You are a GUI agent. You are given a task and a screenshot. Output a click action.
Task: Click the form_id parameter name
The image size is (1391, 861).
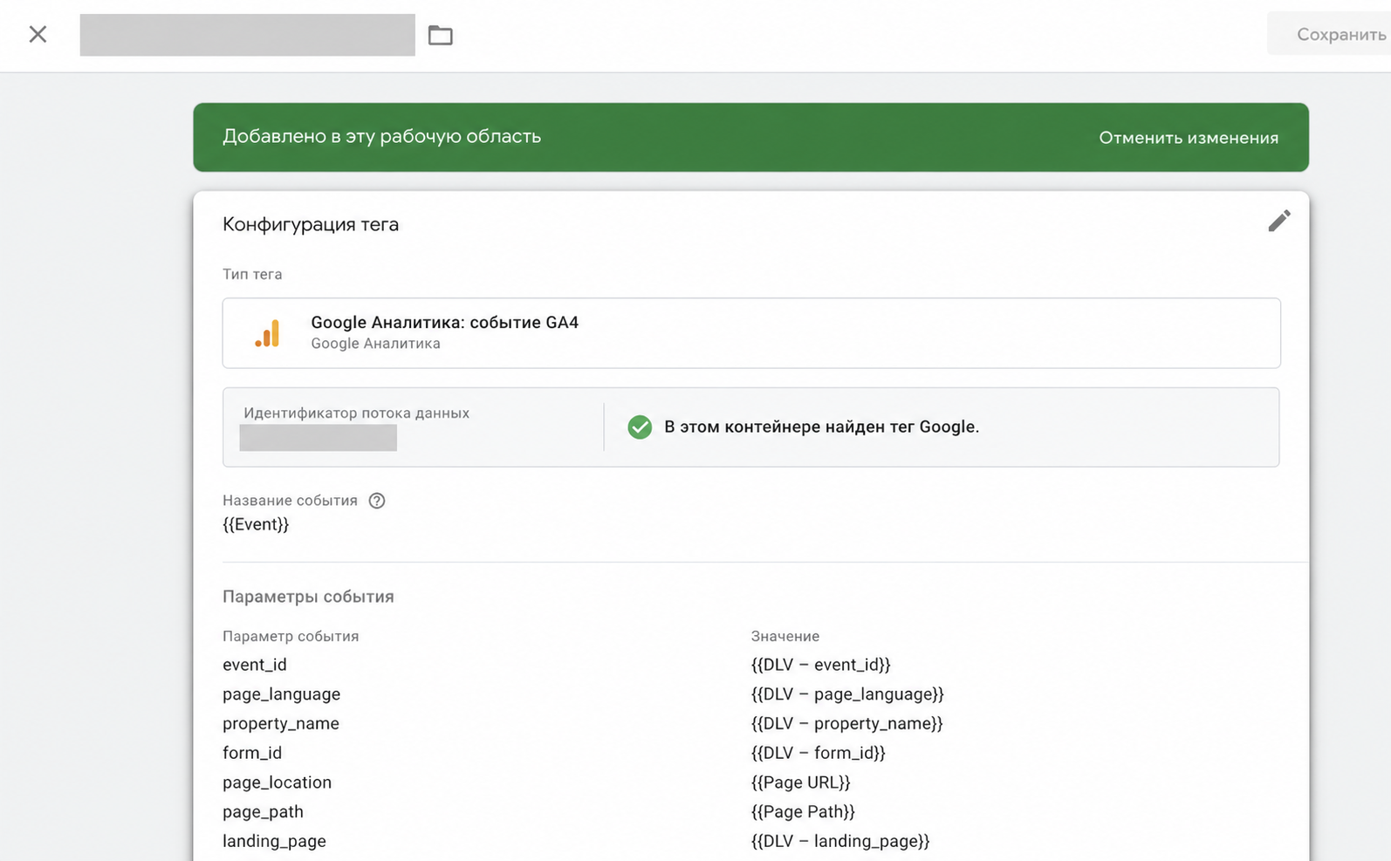pyautogui.click(x=252, y=753)
